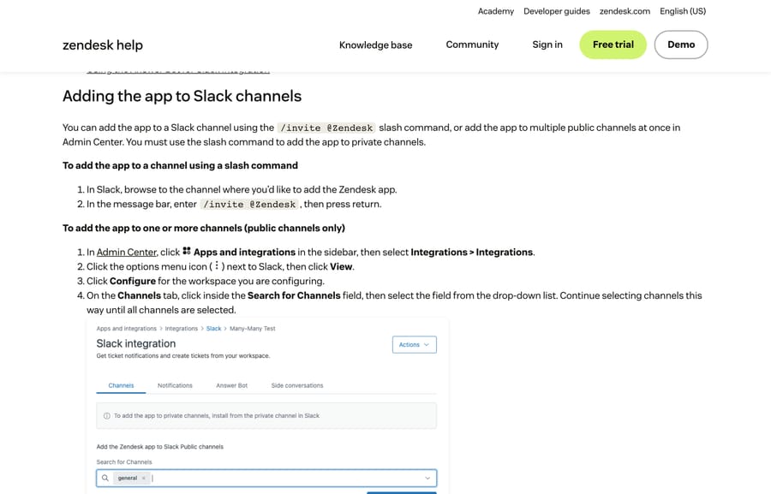Click the Slack integration title in screenshot
The height and width of the screenshot is (494, 771).
pos(135,343)
